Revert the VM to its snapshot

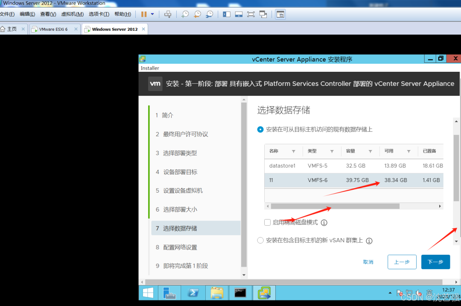[x=197, y=14]
